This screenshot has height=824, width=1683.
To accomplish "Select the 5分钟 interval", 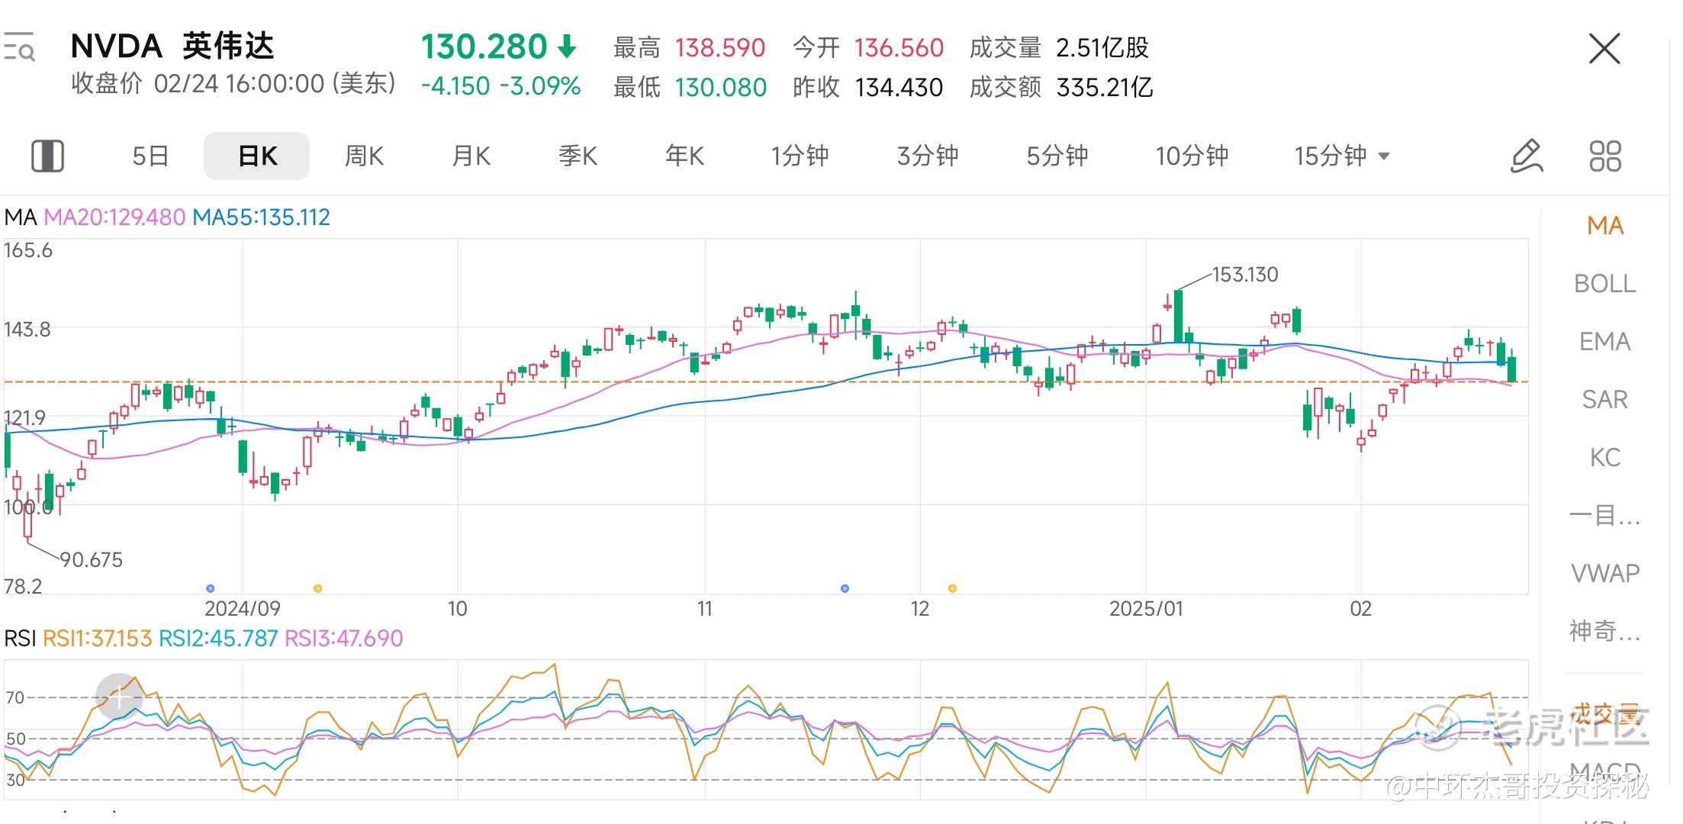I will 1057,156.
